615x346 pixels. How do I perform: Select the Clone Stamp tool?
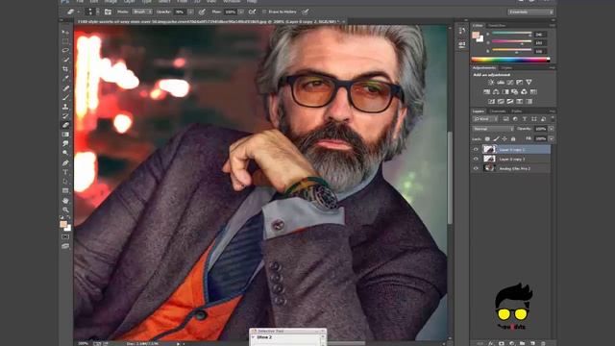coord(65,107)
